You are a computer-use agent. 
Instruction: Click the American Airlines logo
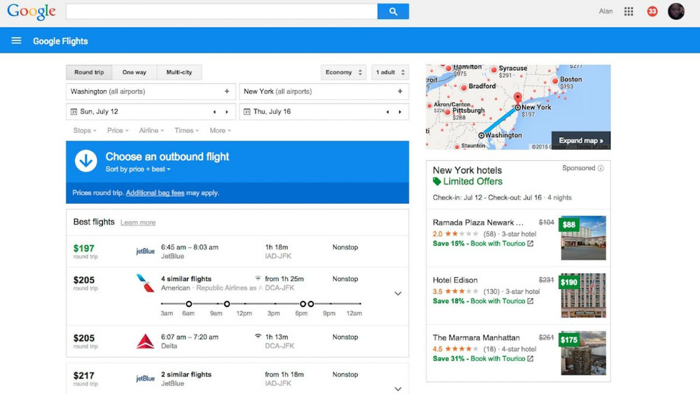click(145, 283)
